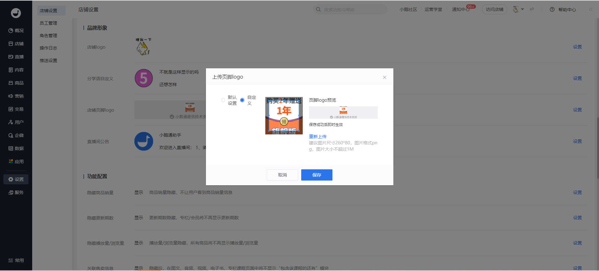599x271 pixels.
Task: Select 店铺设置 in the submenu
Action: point(52,11)
